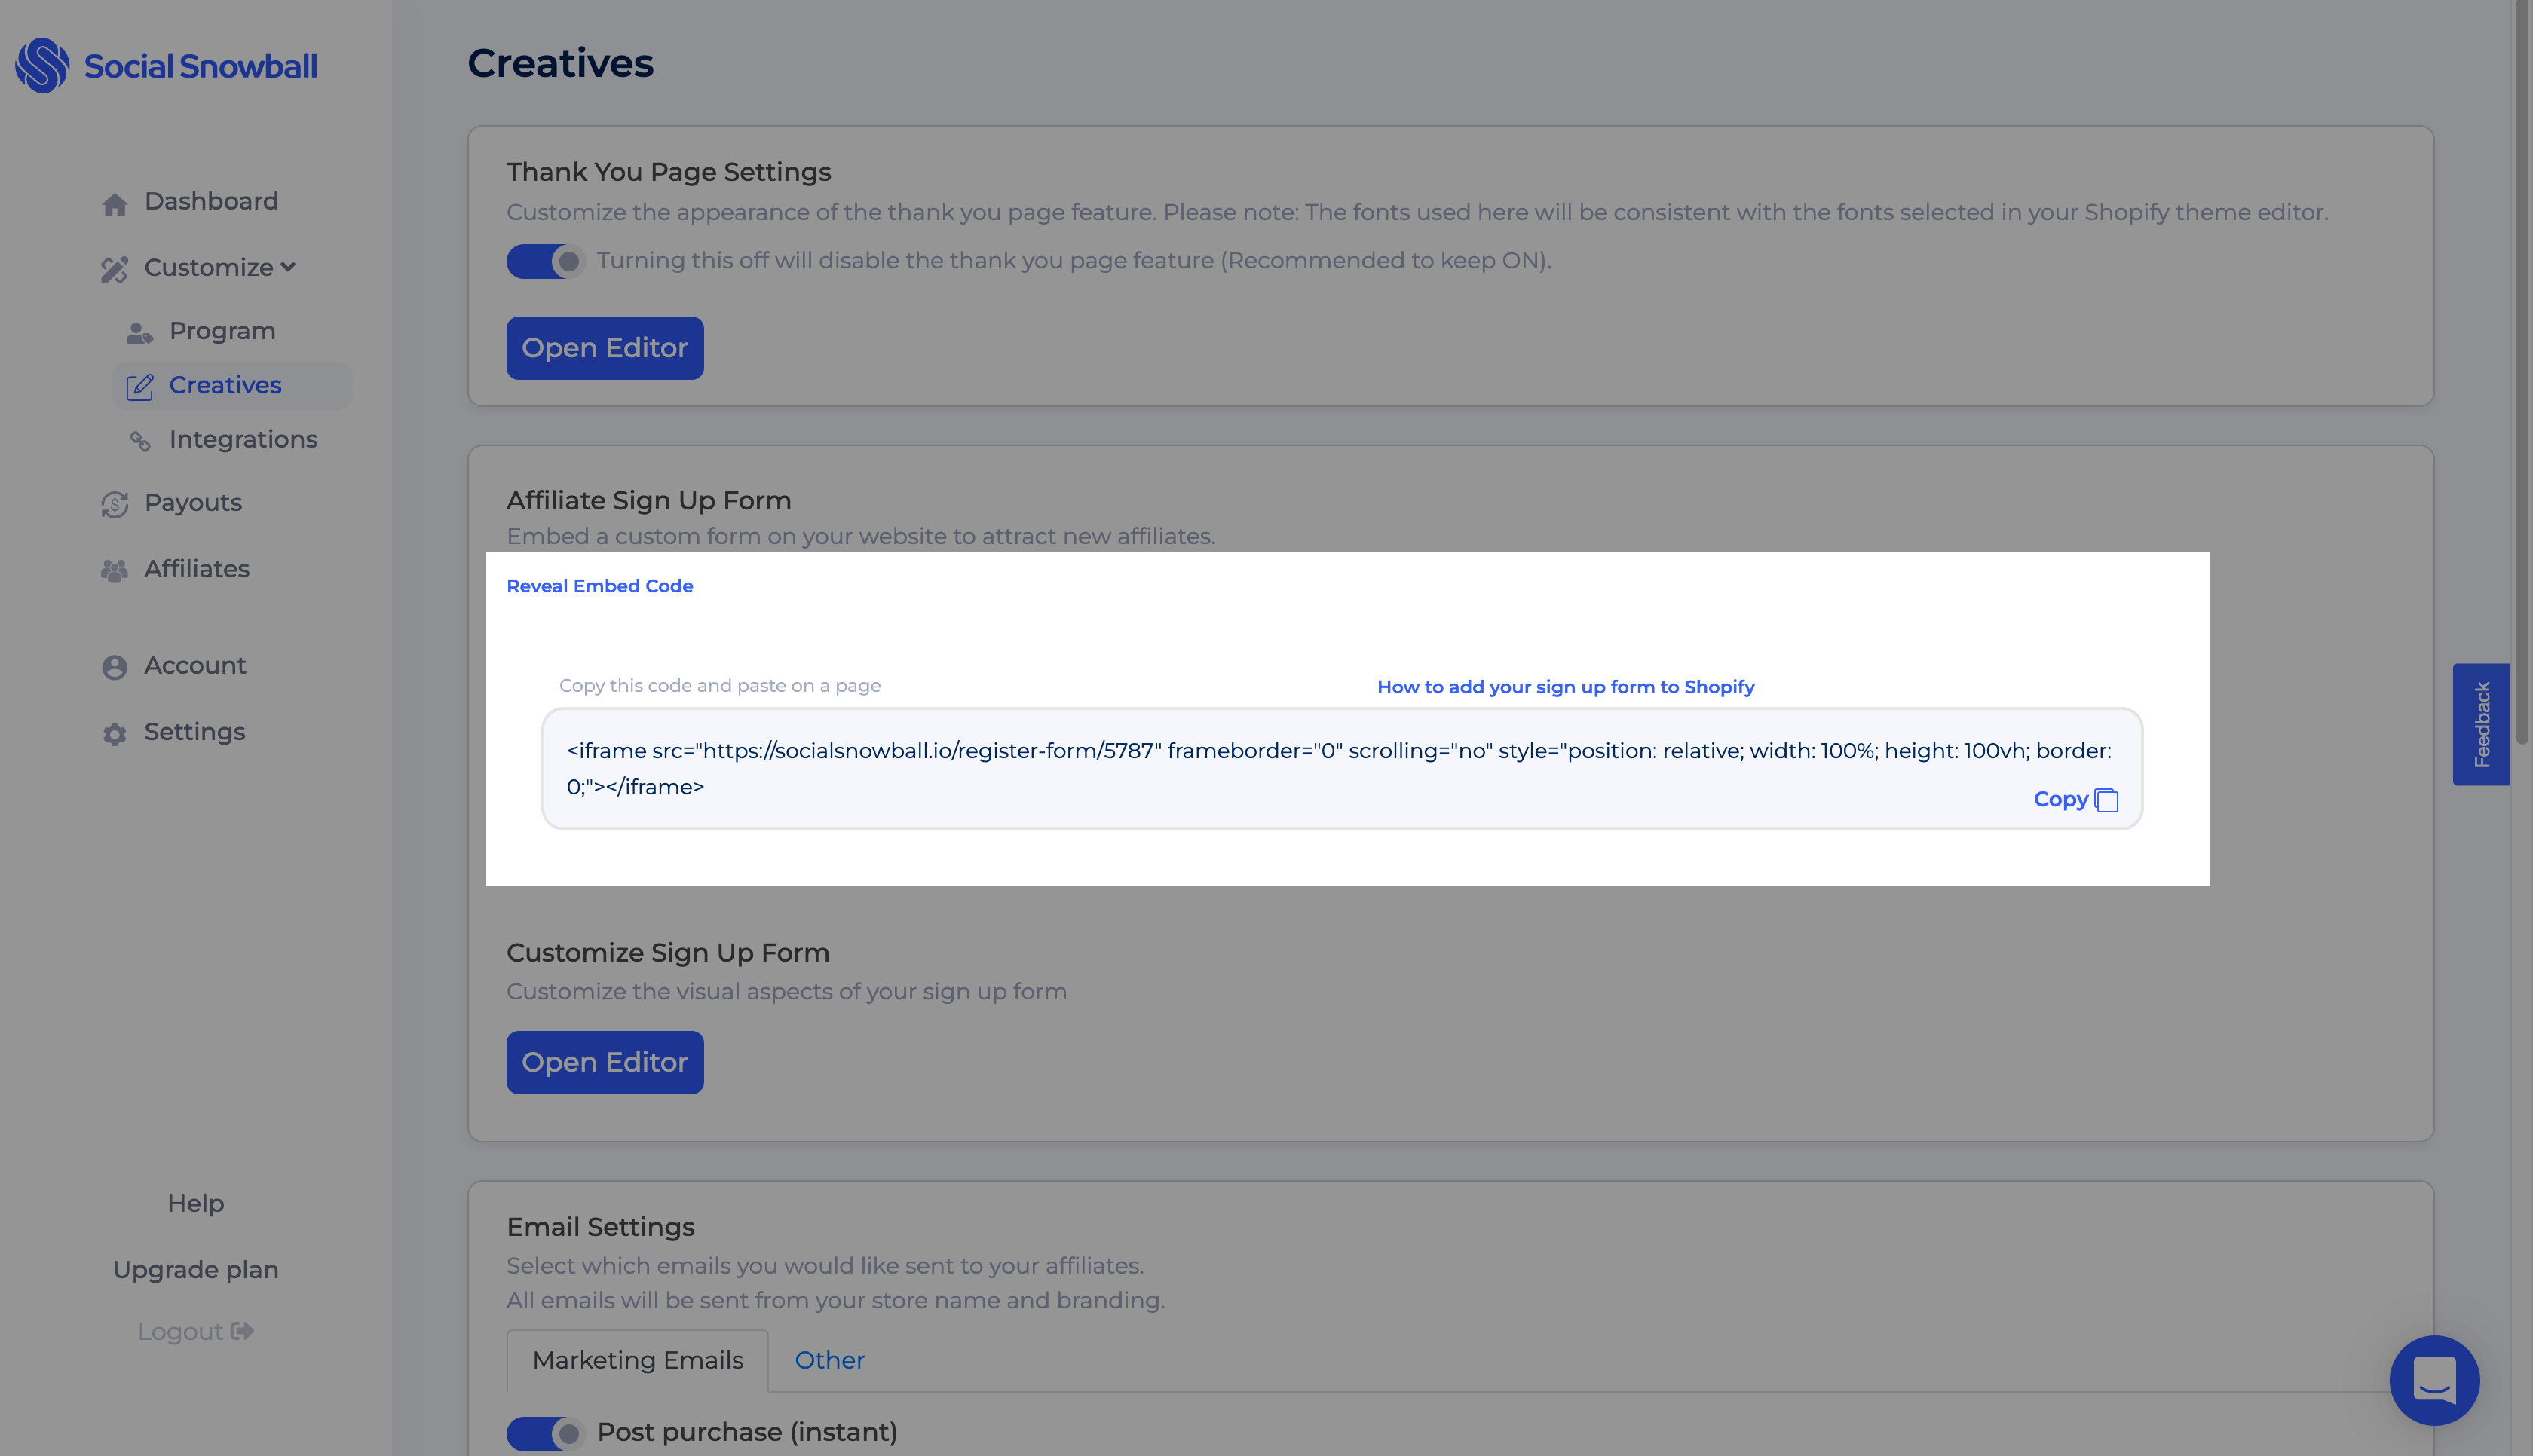Click the copy clipboard icon

2106,800
